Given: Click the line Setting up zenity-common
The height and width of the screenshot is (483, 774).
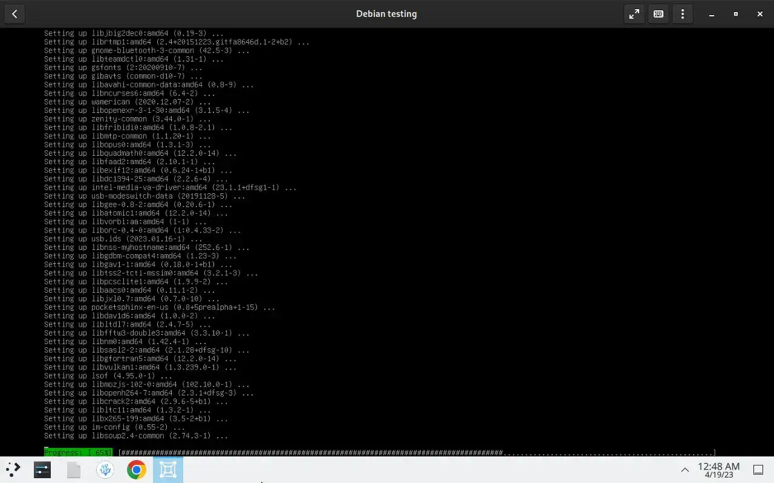Looking at the screenshot, I should 128,119.
